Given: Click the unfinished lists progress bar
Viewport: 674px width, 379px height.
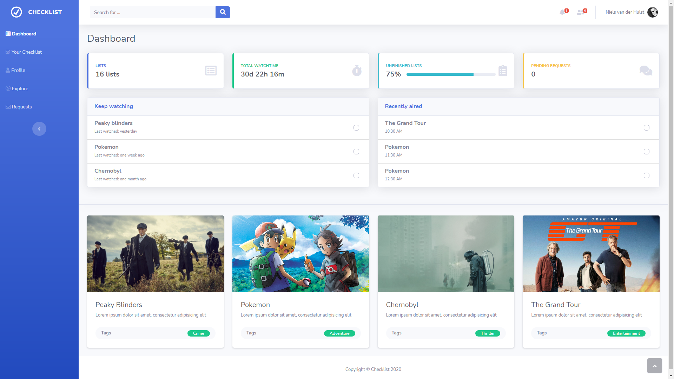Looking at the screenshot, I should tap(451, 74).
